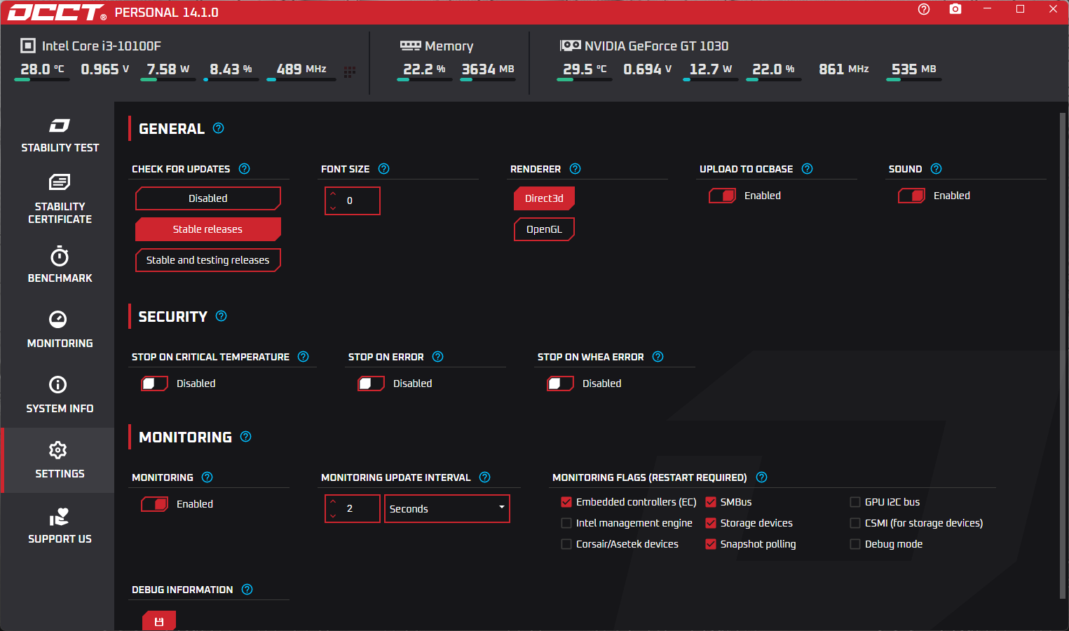This screenshot has width=1069, height=631.
Task: Expand the Seconds unit dropdown
Action: [447, 509]
